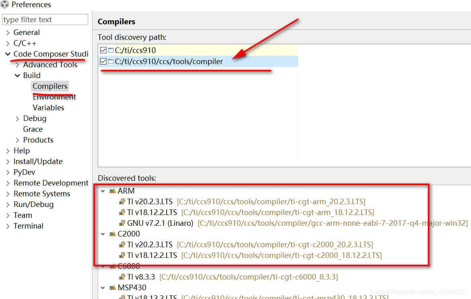Open the Grace preferences page
471x299 pixels.
(x=33, y=129)
